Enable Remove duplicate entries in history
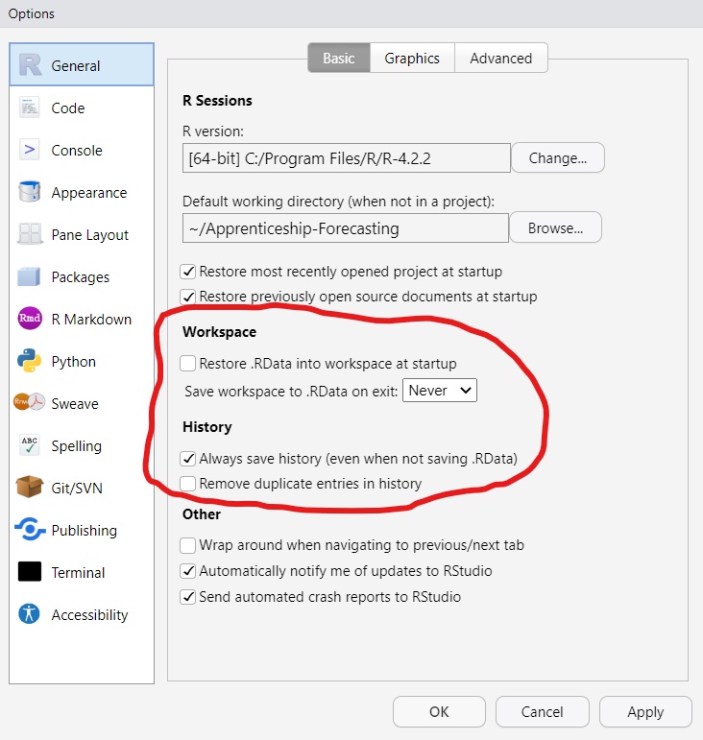 coord(189,484)
